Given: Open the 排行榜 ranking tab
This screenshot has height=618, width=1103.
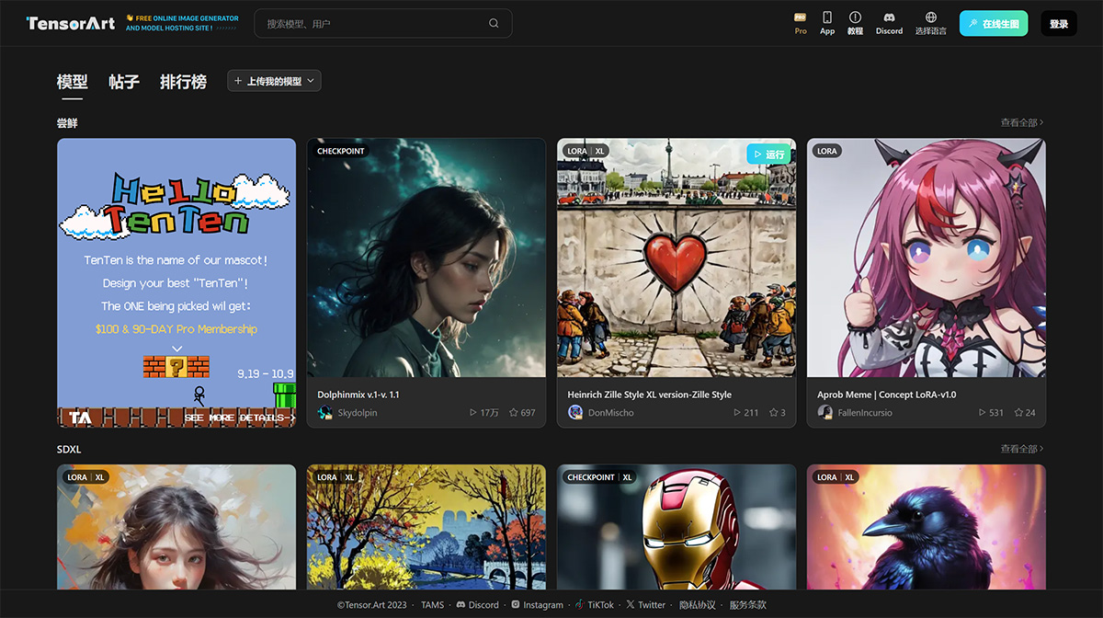Looking at the screenshot, I should pos(183,81).
